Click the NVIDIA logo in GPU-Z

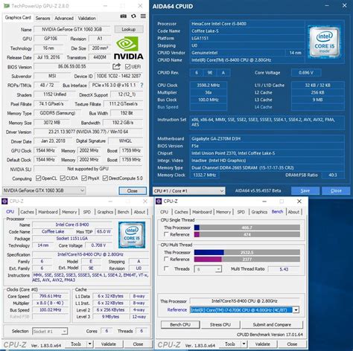(128, 48)
